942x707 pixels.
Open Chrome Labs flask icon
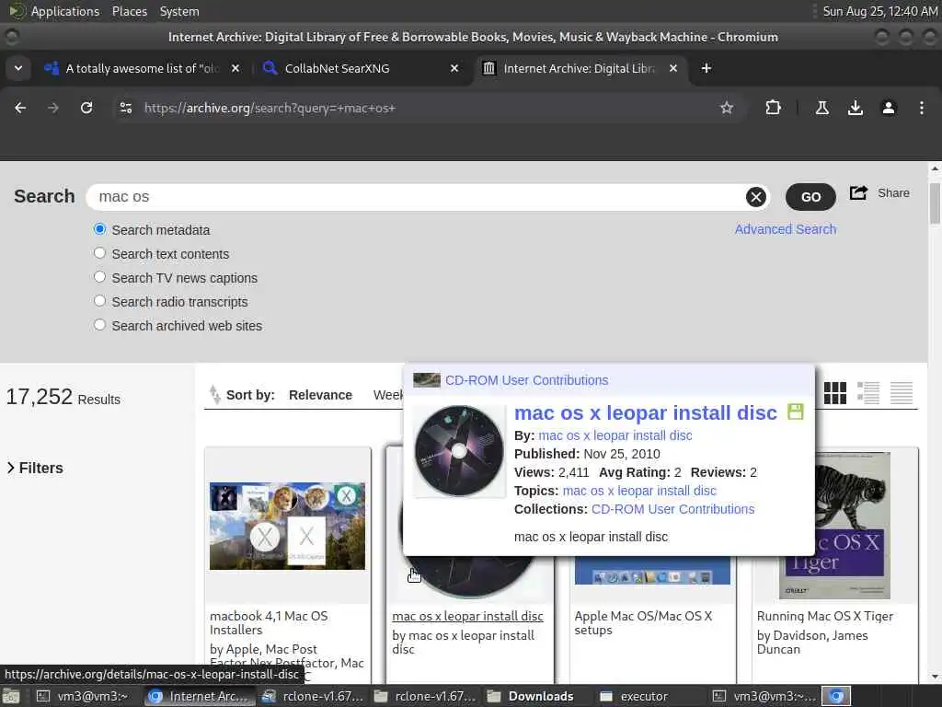(822, 109)
